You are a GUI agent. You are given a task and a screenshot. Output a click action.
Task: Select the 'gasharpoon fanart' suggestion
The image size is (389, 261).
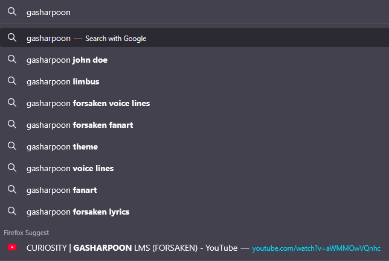(194, 190)
